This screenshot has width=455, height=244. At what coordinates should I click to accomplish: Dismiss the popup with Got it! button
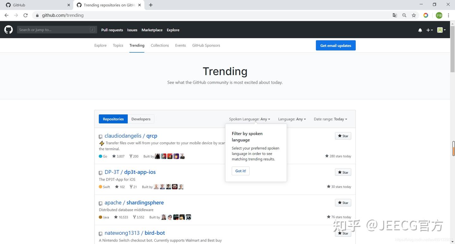(240, 171)
